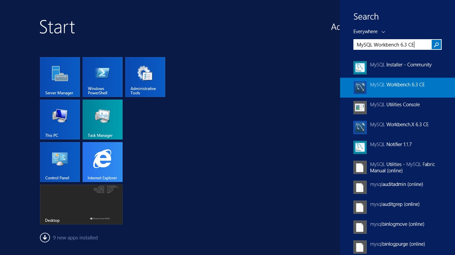Open the This PC tile
The height and width of the screenshot is (255, 455).
[60, 120]
